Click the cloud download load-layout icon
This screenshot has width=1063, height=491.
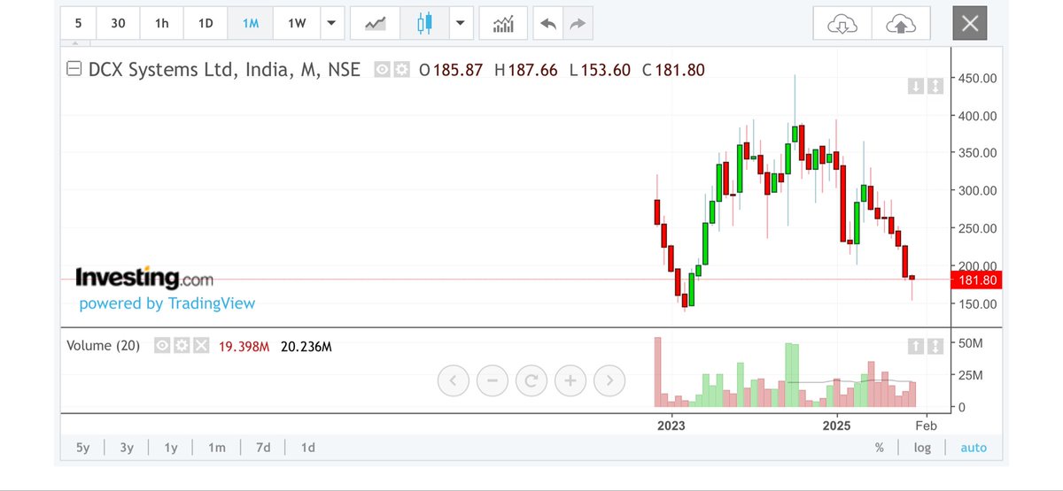point(842,24)
